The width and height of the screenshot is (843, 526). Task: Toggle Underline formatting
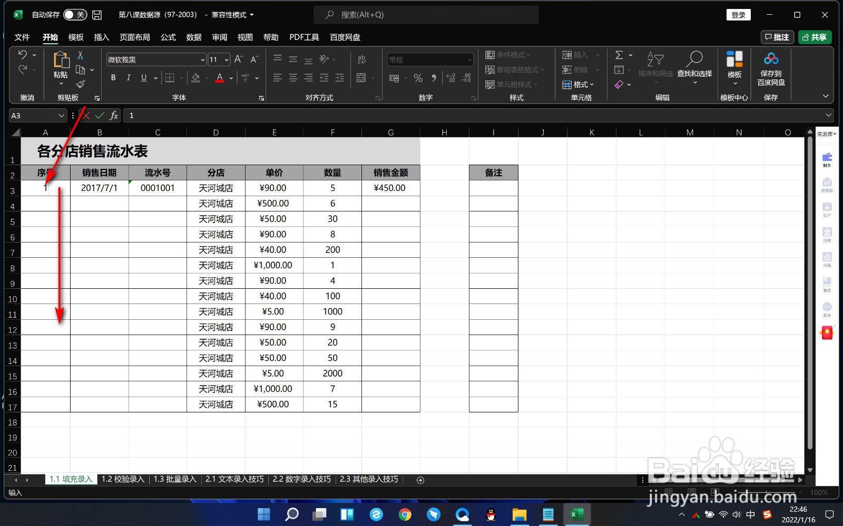coord(144,78)
